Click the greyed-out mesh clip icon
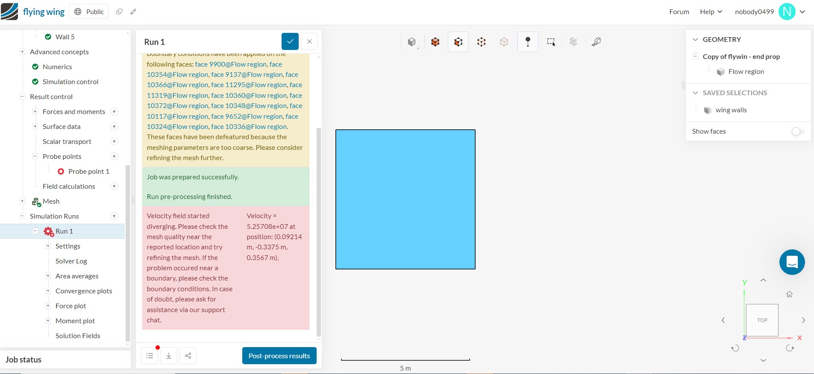This screenshot has width=814, height=374. [x=573, y=42]
